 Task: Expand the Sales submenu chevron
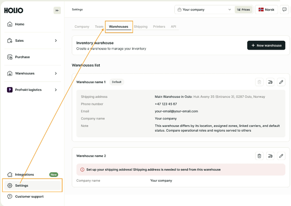(x=56, y=41)
